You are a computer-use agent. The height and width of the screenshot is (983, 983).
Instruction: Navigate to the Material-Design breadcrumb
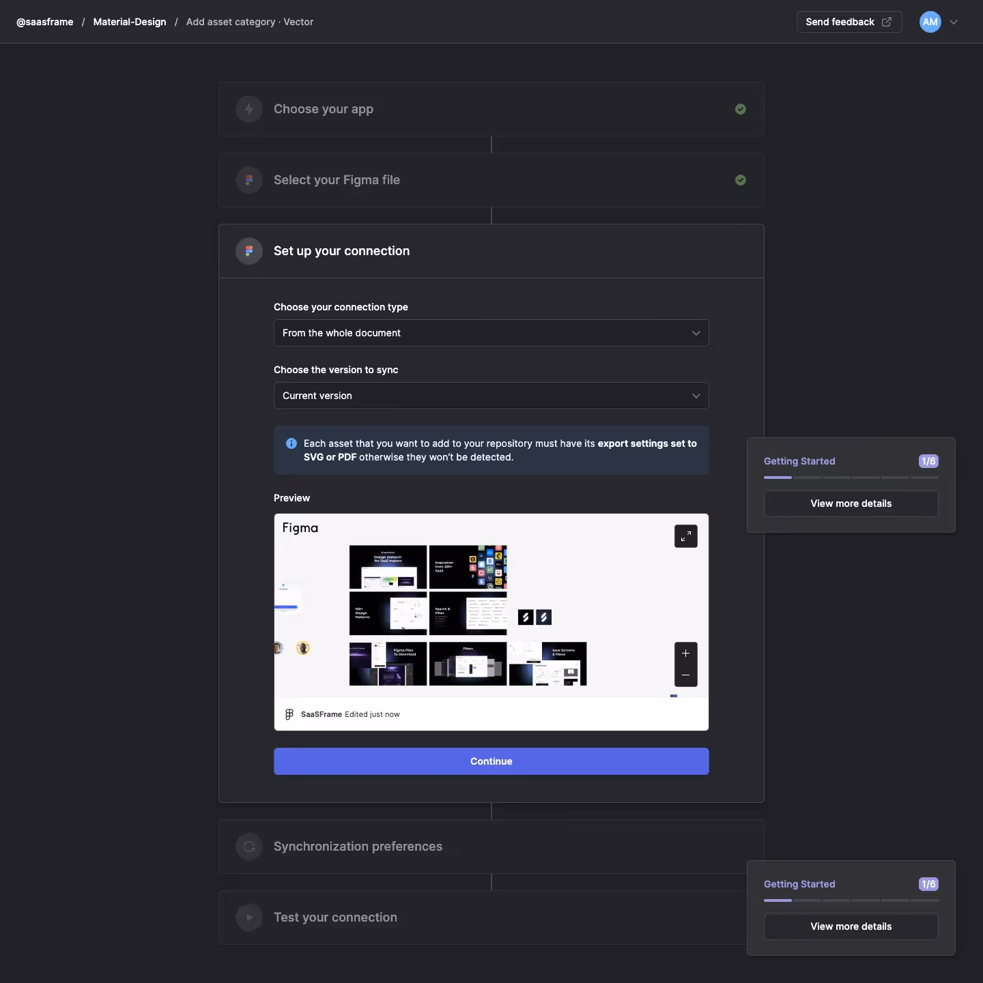129,21
